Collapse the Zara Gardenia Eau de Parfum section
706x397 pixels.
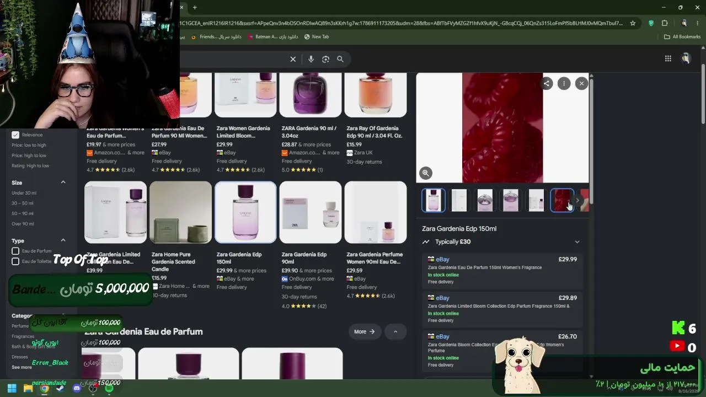395,331
